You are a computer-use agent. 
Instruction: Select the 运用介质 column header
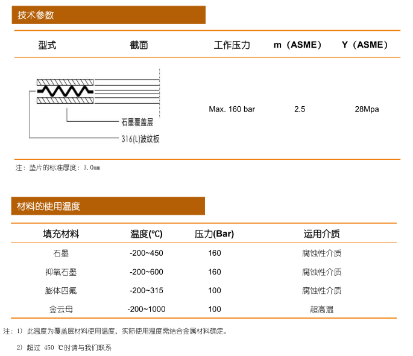point(321,234)
